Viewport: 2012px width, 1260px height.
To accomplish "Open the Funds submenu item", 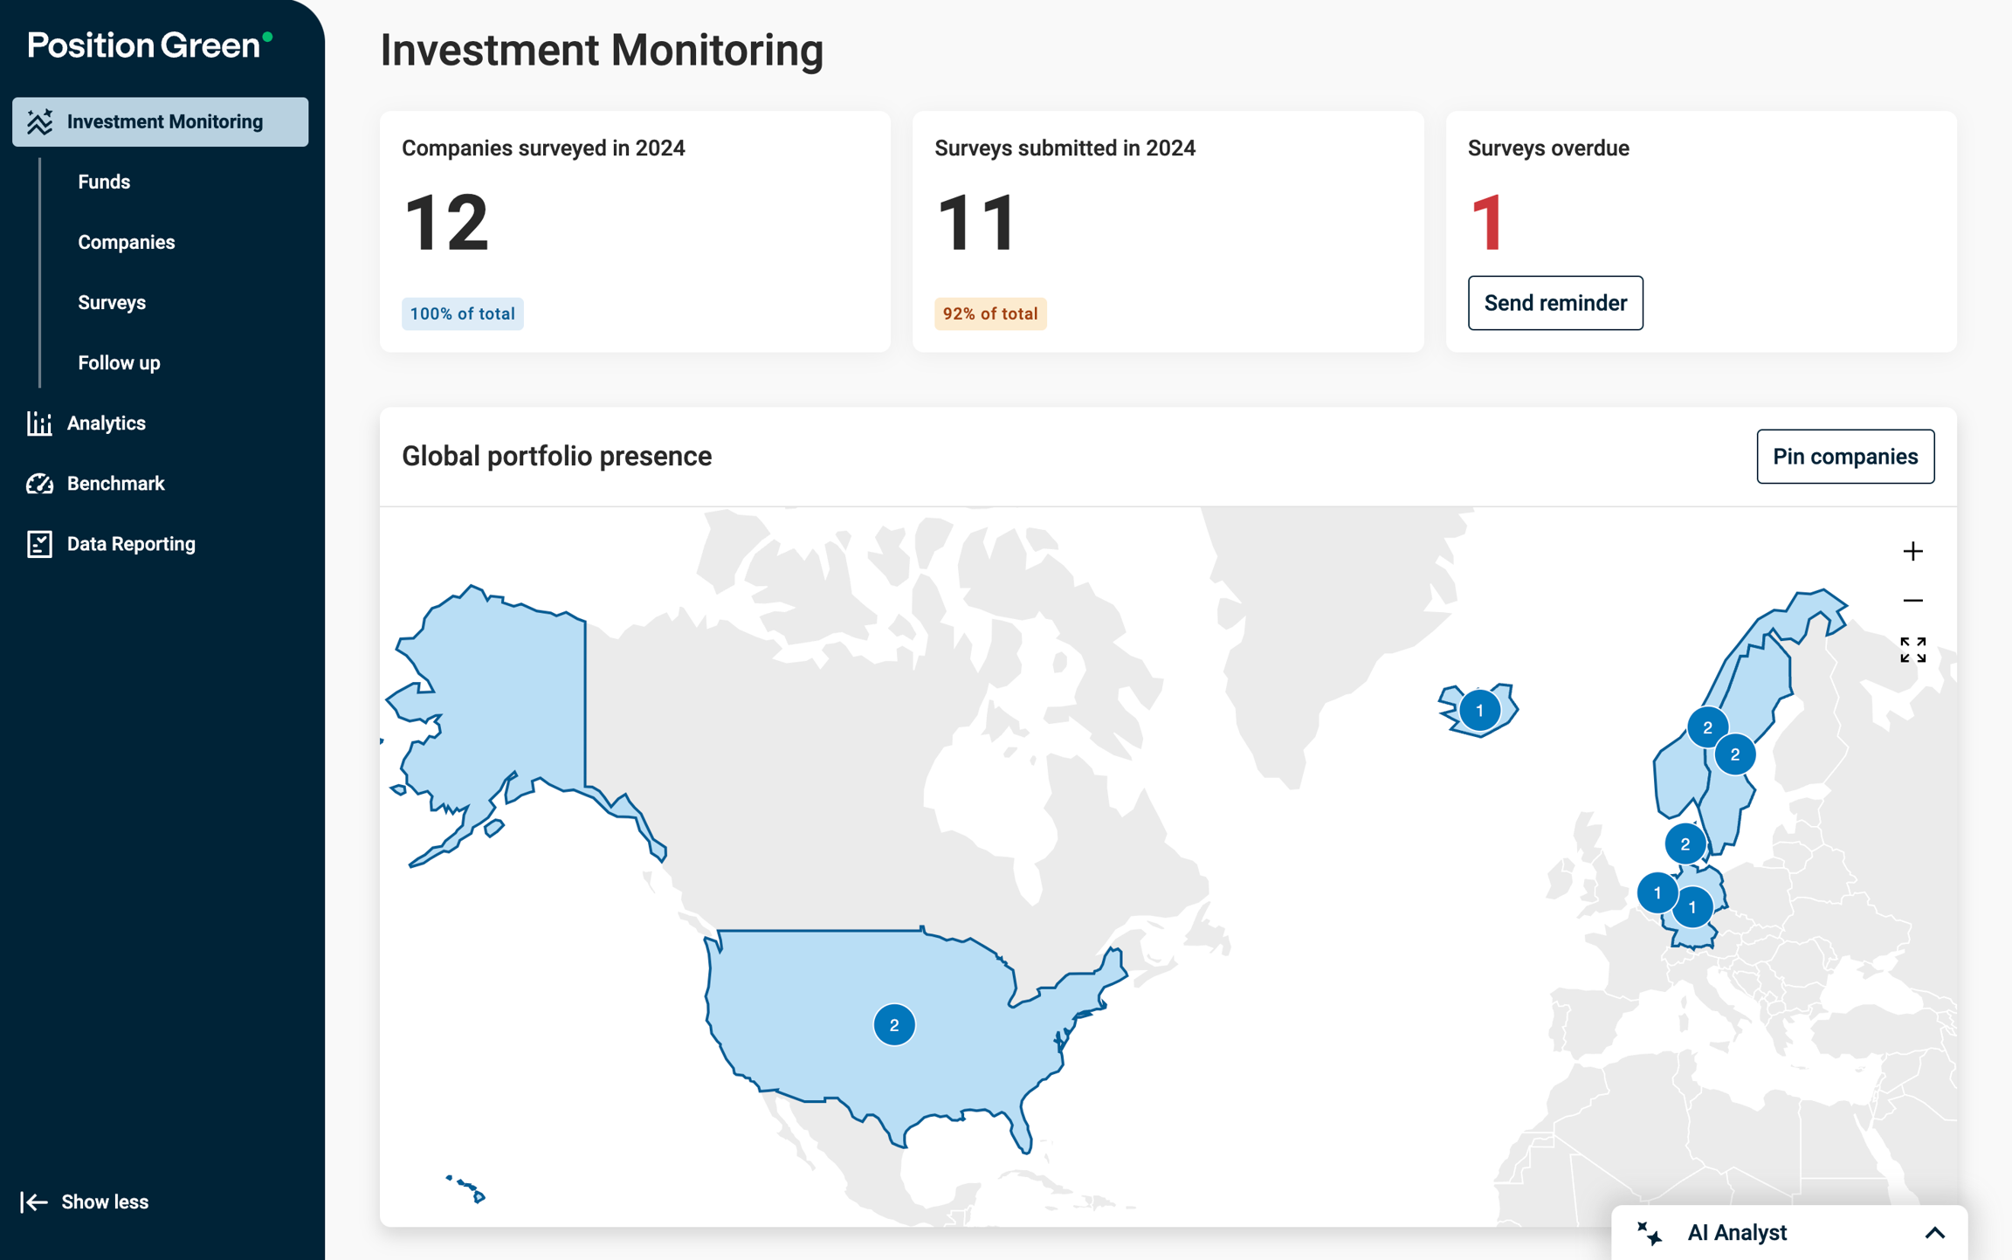I will pyautogui.click(x=104, y=182).
